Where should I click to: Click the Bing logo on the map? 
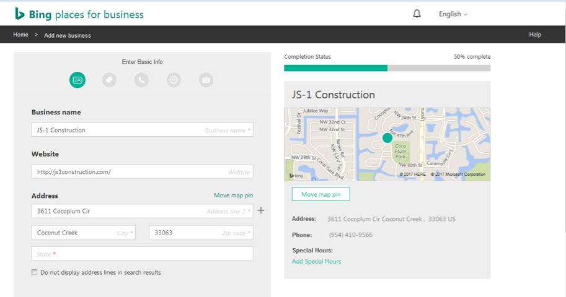coord(296,176)
